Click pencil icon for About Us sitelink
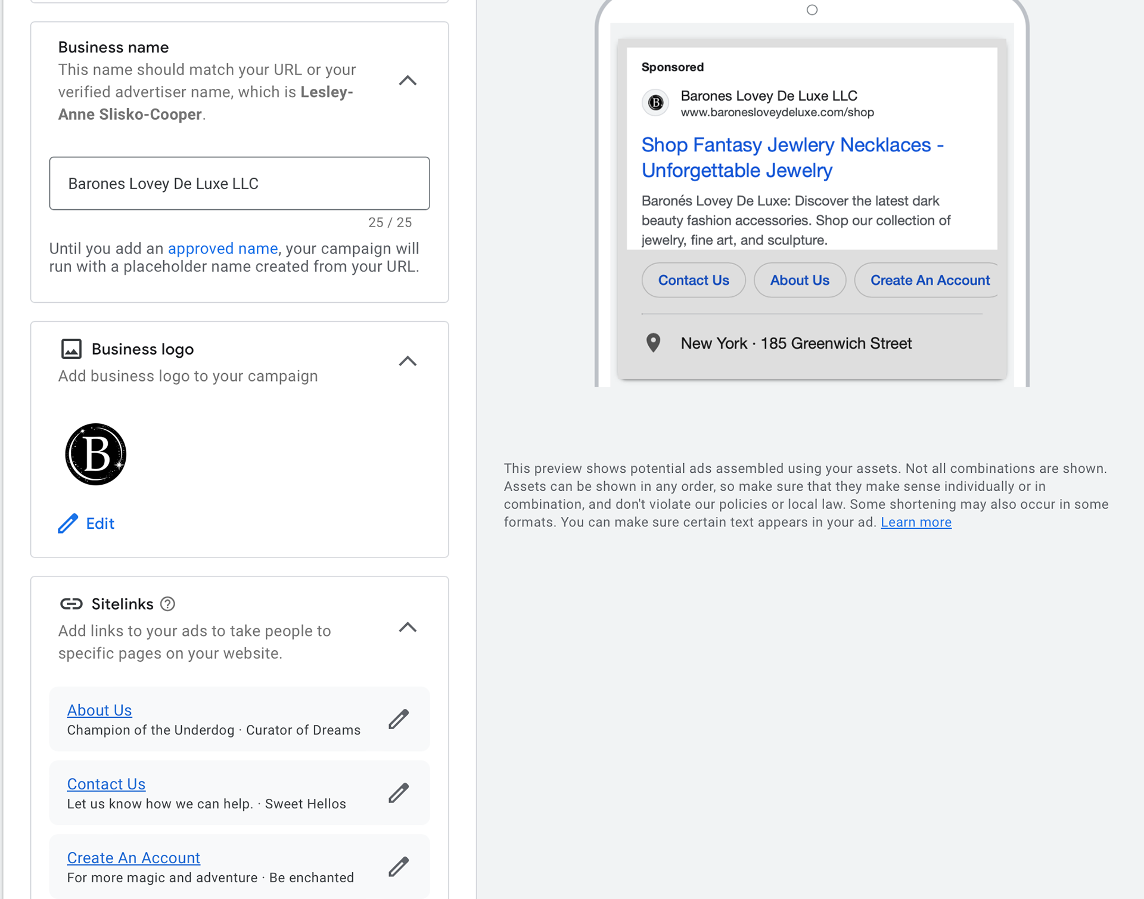The width and height of the screenshot is (1144, 899). pos(399,719)
